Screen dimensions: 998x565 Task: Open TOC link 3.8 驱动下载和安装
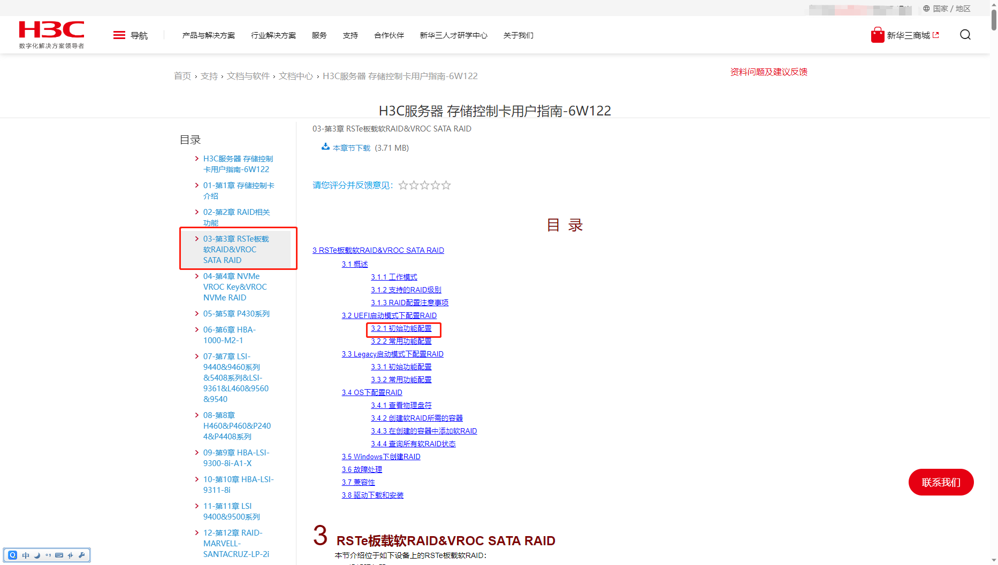[x=372, y=495]
